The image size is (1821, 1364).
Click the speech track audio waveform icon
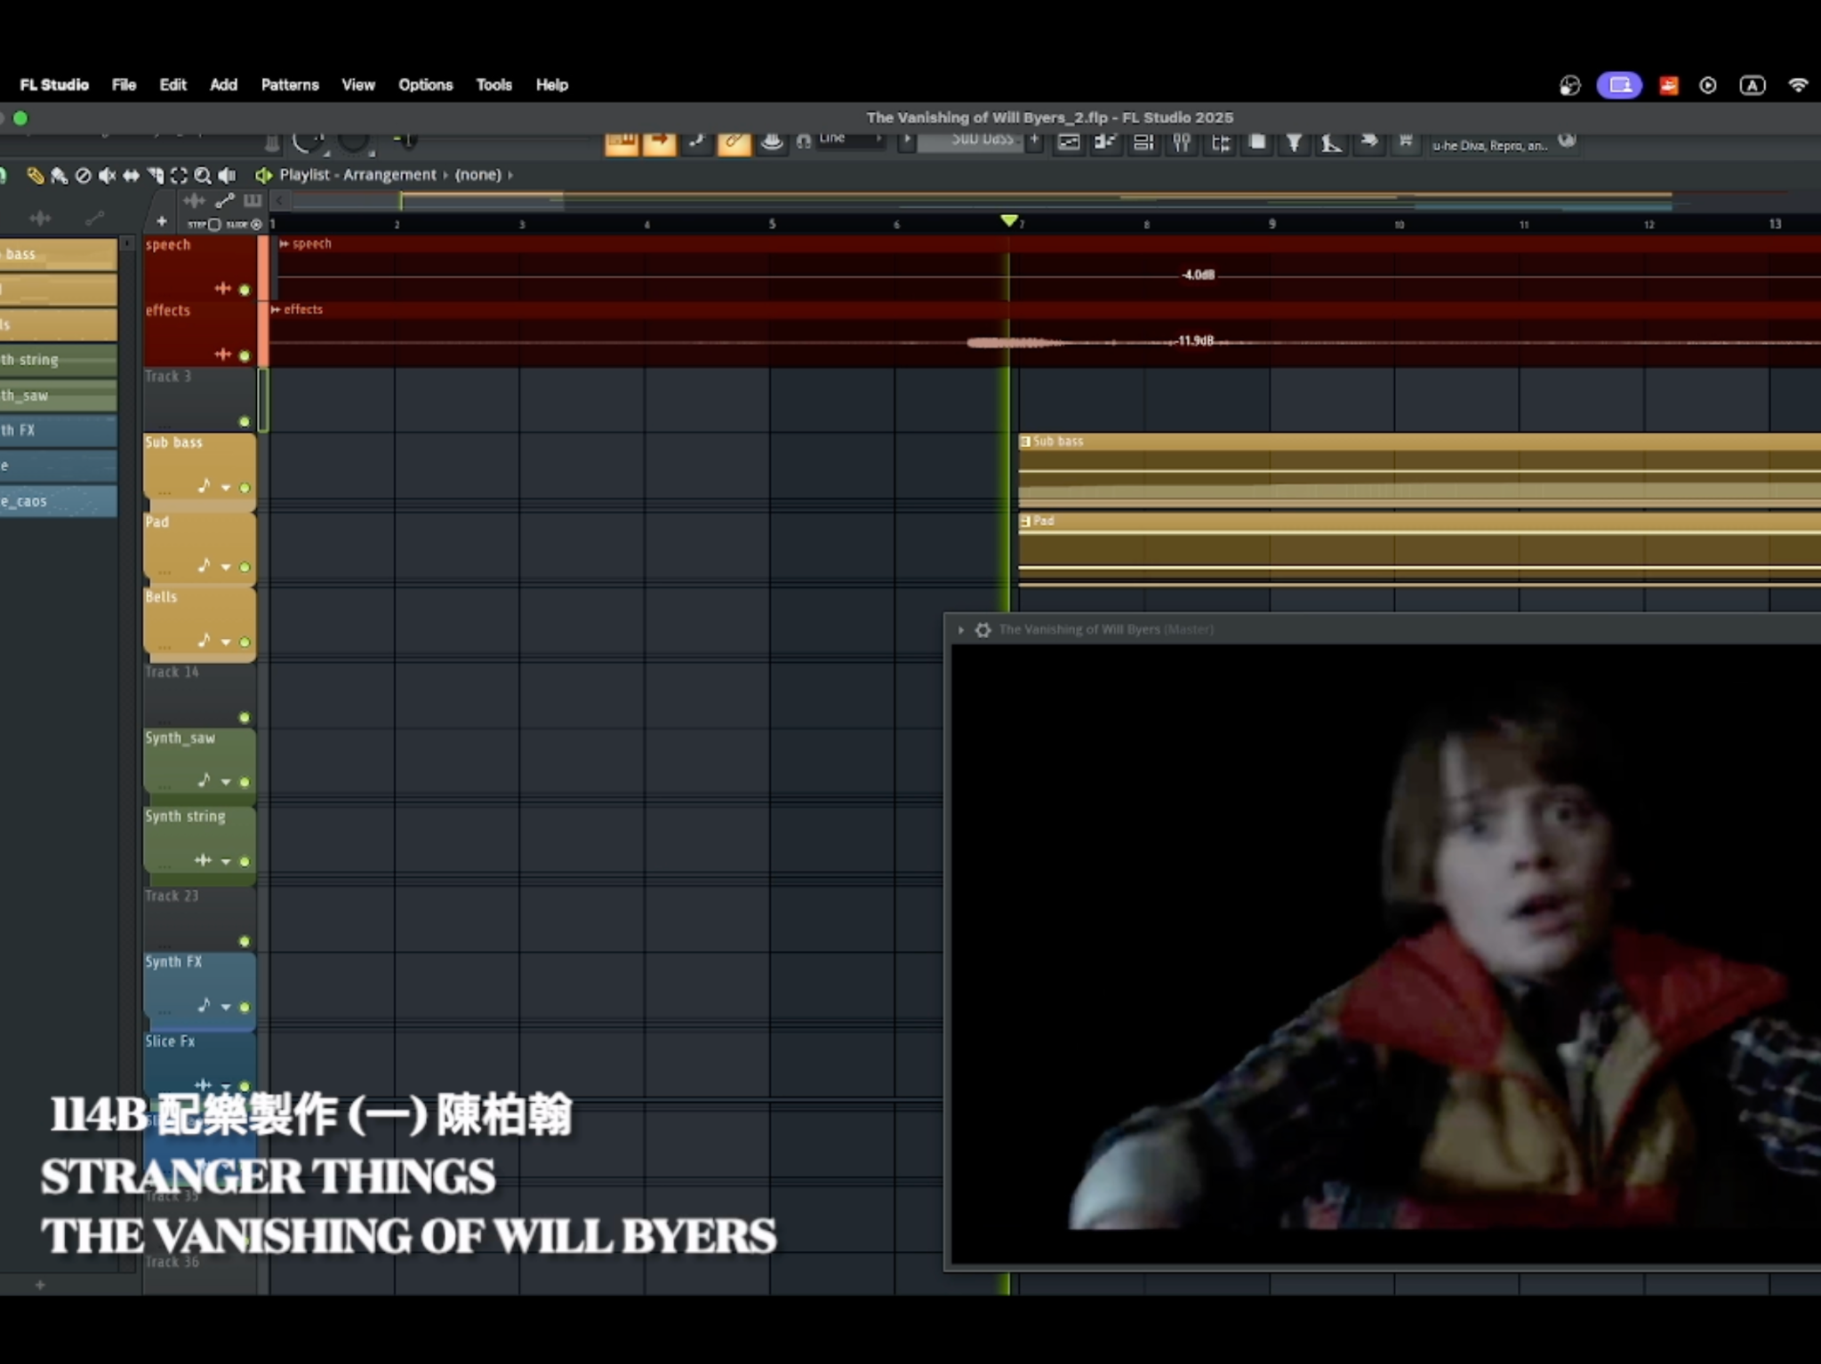pos(222,288)
